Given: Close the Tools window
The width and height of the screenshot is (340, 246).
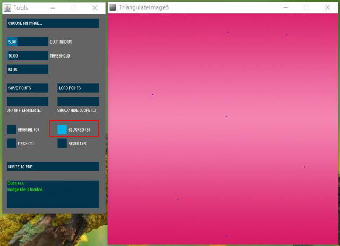Looking at the screenshot, I should pyautogui.click(x=95, y=8).
